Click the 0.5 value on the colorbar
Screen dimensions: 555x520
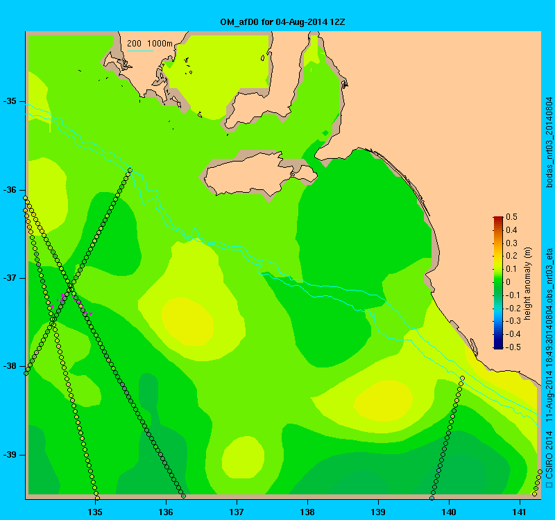tap(511, 217)
